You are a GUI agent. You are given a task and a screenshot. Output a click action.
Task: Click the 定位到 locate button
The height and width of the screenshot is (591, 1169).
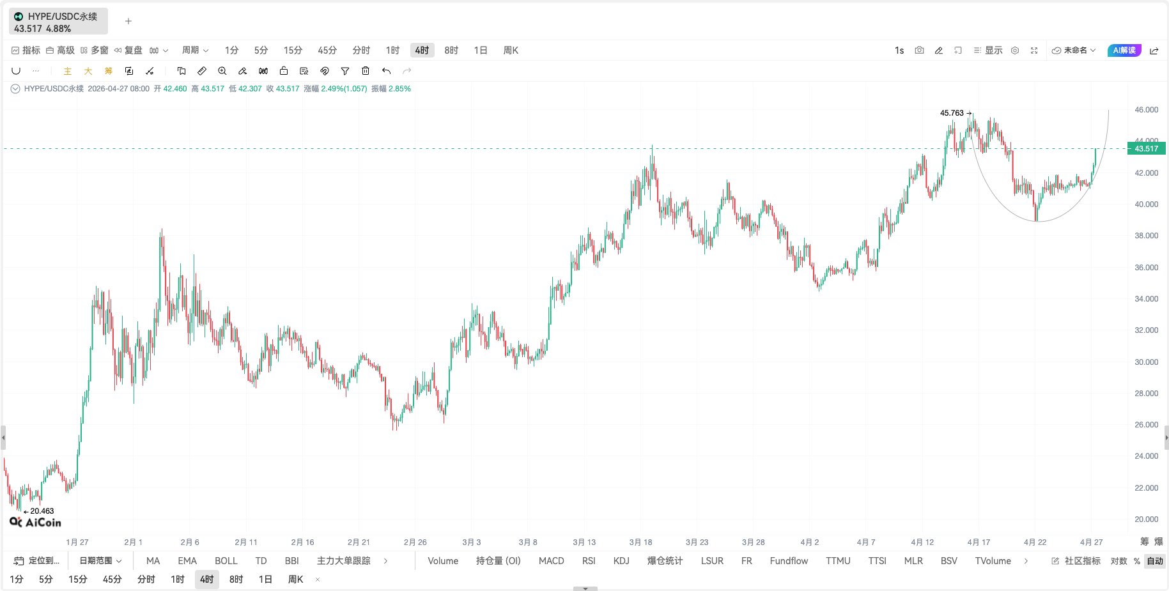pyautogui.click(x=37, y=561)
